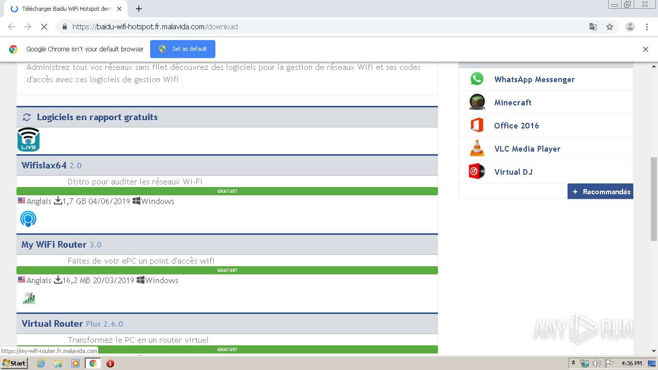
Task: Click the WhatsApp Messenger icon
Action: 477,79
